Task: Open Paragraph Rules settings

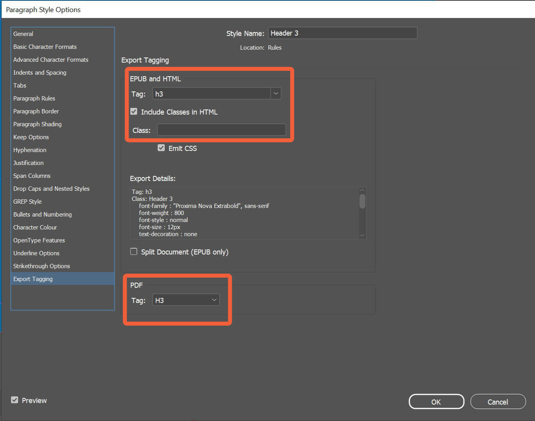Action: coord(34,98)
